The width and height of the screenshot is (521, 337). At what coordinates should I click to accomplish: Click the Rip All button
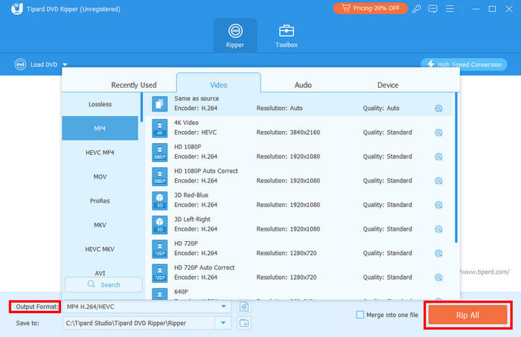coord(467,315)
